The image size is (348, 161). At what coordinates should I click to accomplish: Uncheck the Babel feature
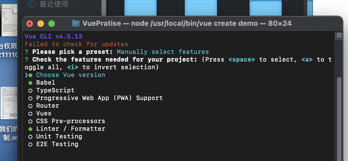[x=46, y=83]
